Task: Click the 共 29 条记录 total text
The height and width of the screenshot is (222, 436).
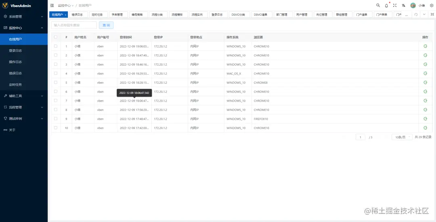Action: pyautogui.click(x=423, y=137)
